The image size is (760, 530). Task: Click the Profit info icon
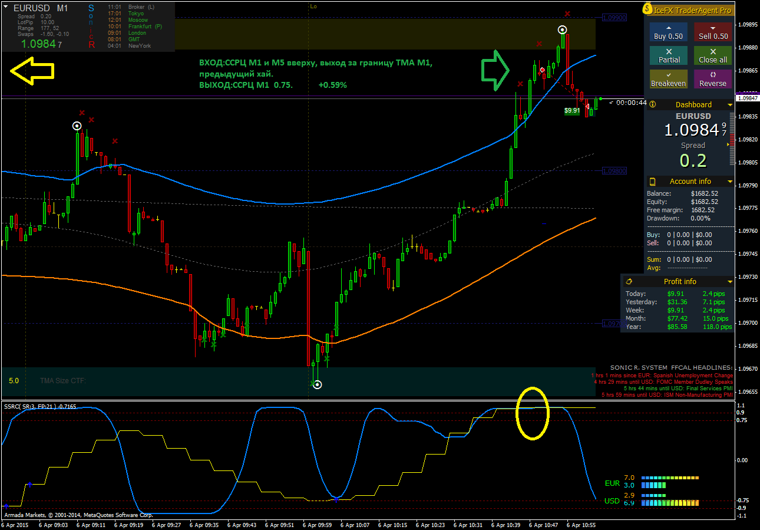629,282
